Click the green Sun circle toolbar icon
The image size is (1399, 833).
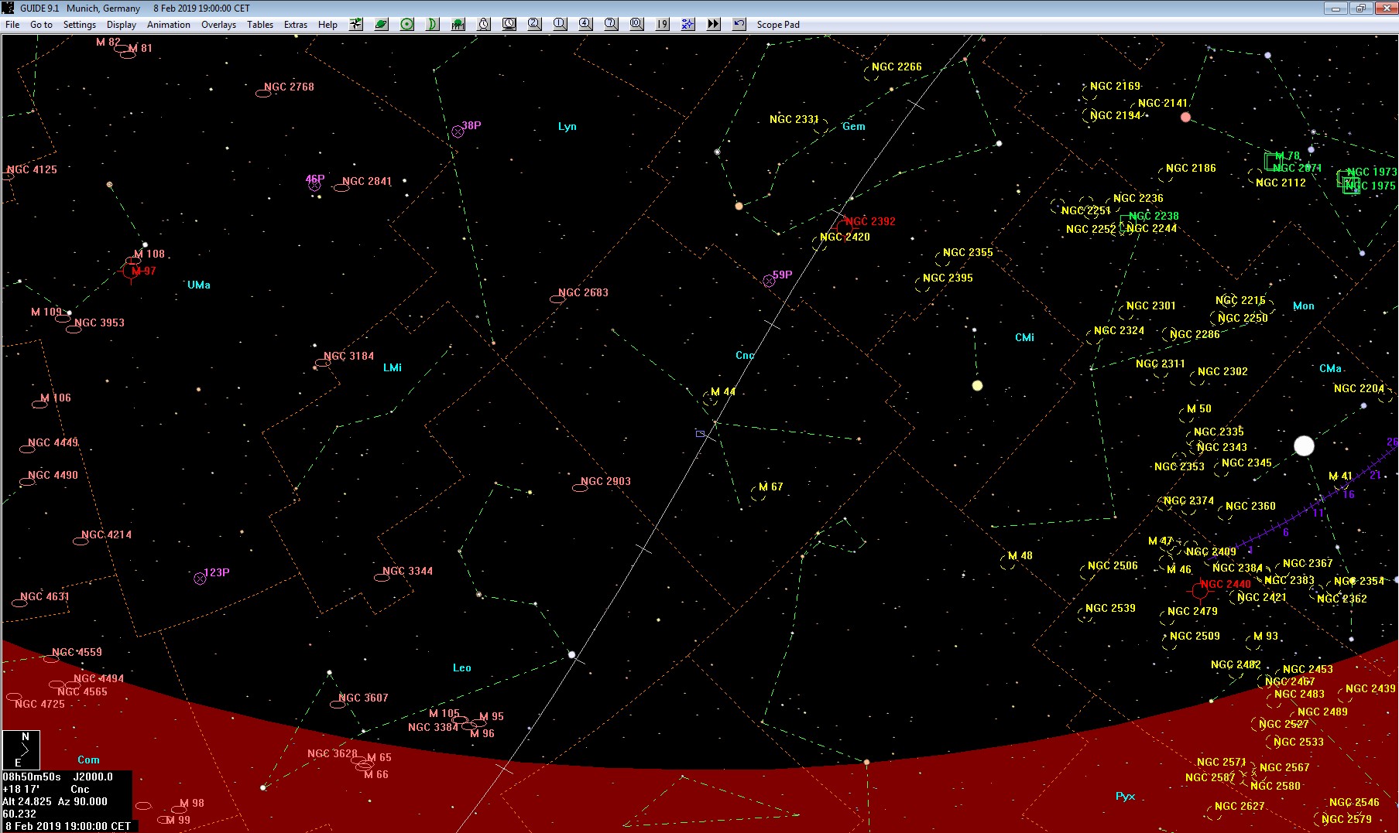point(407,24)
